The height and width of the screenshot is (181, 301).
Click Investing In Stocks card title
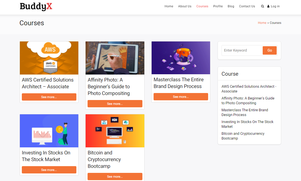(46, 156)
